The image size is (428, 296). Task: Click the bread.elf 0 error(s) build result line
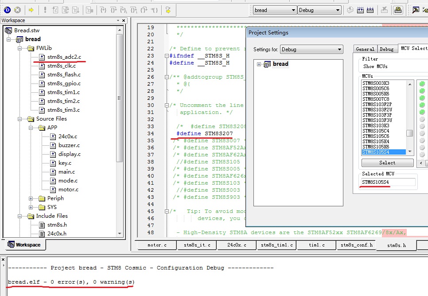(71, 282)
